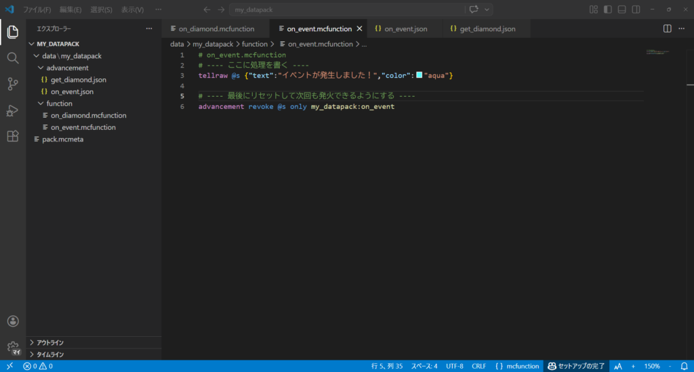Open the Manage settings gear icon
Screen dimensions: 694x372
pyautogui.click(x=12, y=347)
